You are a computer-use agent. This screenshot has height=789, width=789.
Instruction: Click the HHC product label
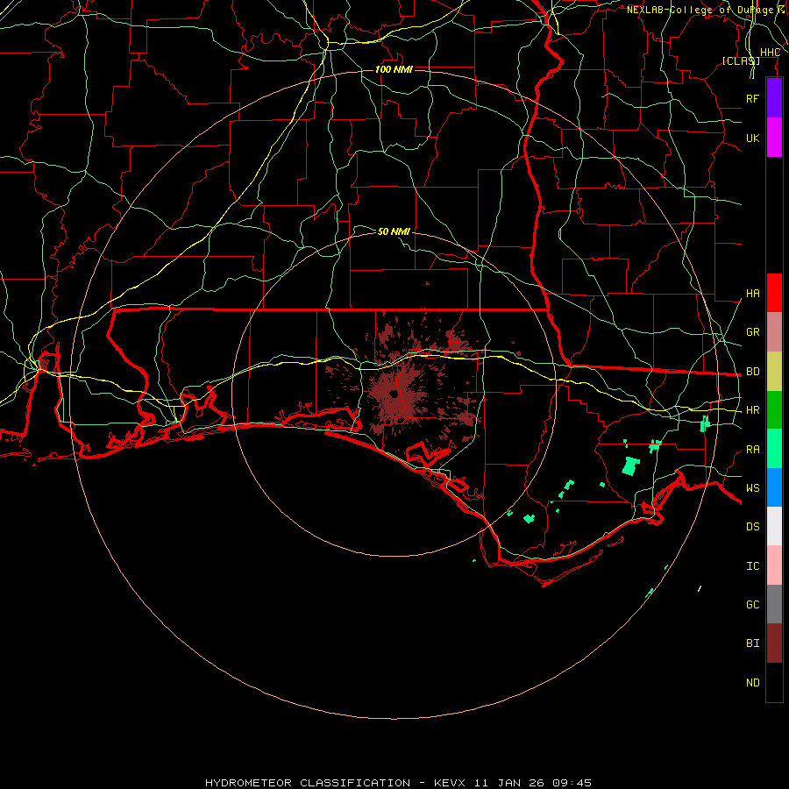pyautogui.click(x=770, y=53)
